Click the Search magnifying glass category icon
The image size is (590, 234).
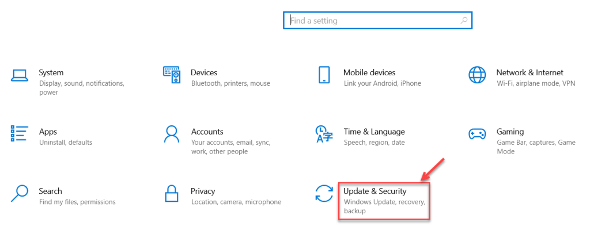coord(20,193)
